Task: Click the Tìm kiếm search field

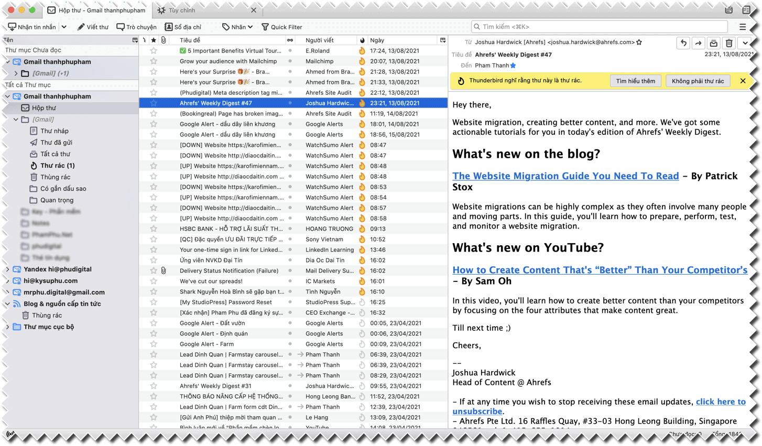Action: click(x=600, y=26)
